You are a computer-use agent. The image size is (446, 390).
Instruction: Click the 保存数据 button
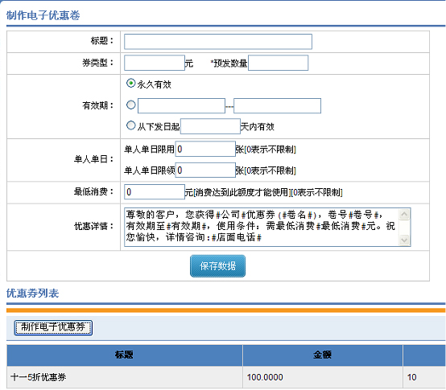pyautogui.click(x=217, y=266)
